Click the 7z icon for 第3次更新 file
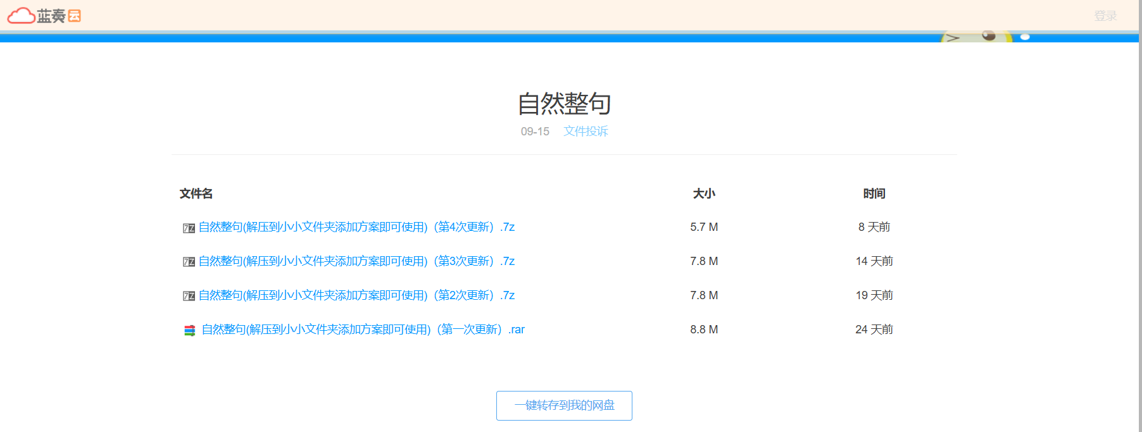Viewport: 1142px width, 432px height. tap(189, 262)
